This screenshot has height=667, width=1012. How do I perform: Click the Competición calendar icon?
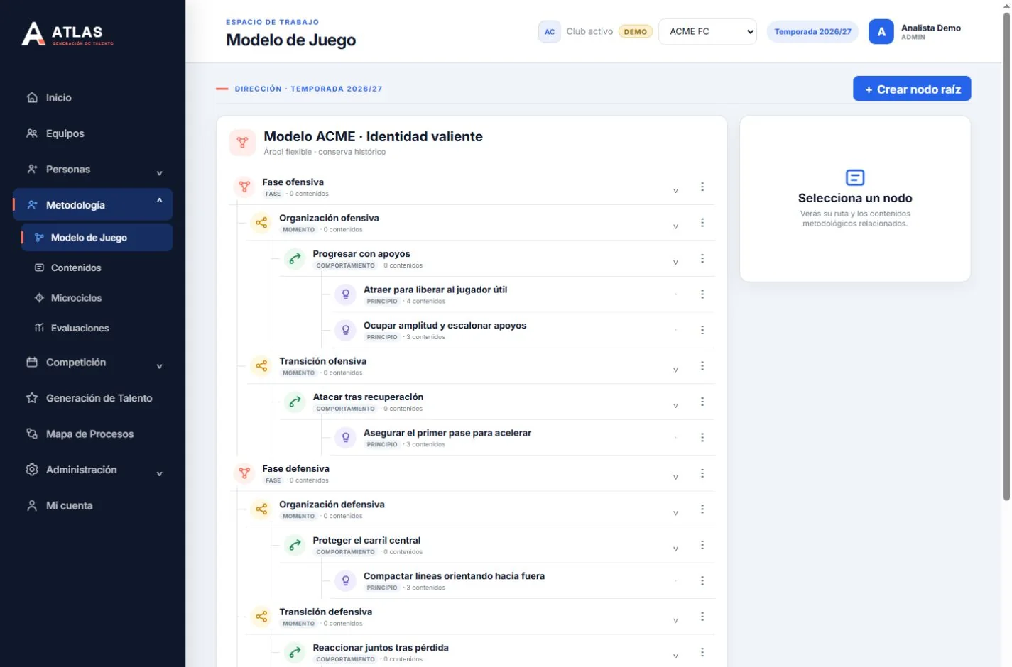tap(32, 362)
